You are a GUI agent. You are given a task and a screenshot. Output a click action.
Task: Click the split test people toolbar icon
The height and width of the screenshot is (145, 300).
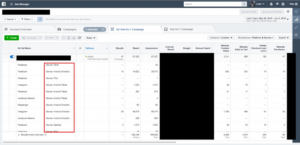[x=74, y=38]
